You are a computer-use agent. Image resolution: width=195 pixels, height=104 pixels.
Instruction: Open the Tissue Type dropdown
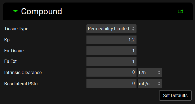[111, 29]
